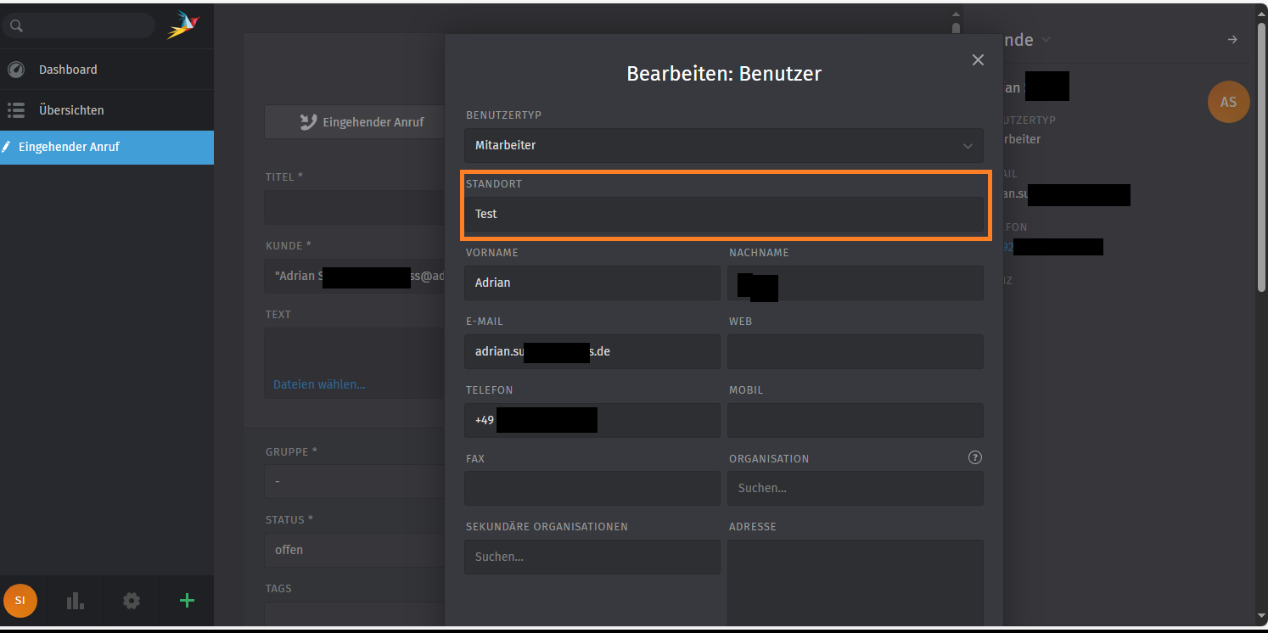Collapse sidebar with the arrow icon
Viewport: 1268px width, 633px height.
[1232, 40]
